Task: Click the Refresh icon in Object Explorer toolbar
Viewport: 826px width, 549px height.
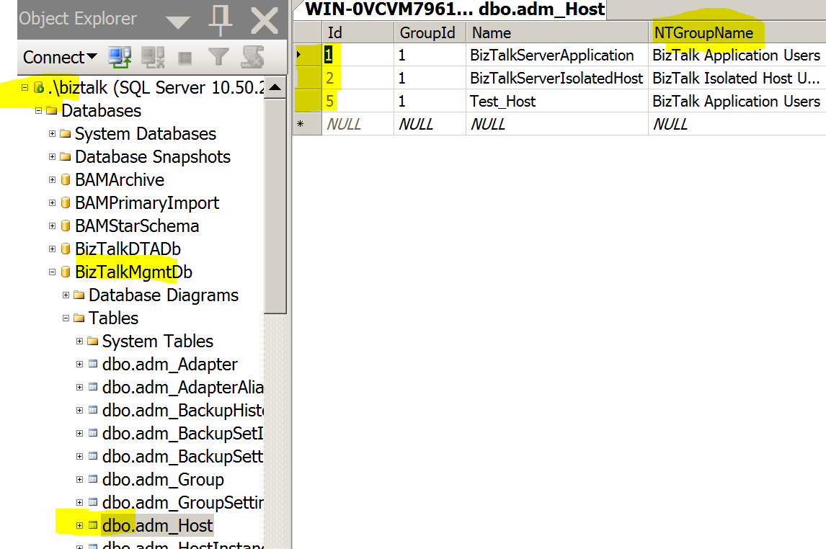Action: (252, 57)
